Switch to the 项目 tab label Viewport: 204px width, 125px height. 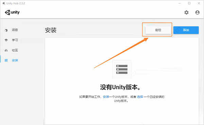point(15,30)
